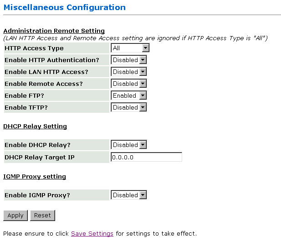The image size is (281, 242).
Task: Click the DHCP Relay Target IP field
Action: coord(146,157)
